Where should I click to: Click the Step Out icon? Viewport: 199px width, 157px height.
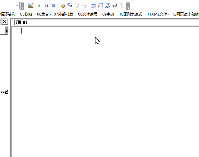(84, 6)
